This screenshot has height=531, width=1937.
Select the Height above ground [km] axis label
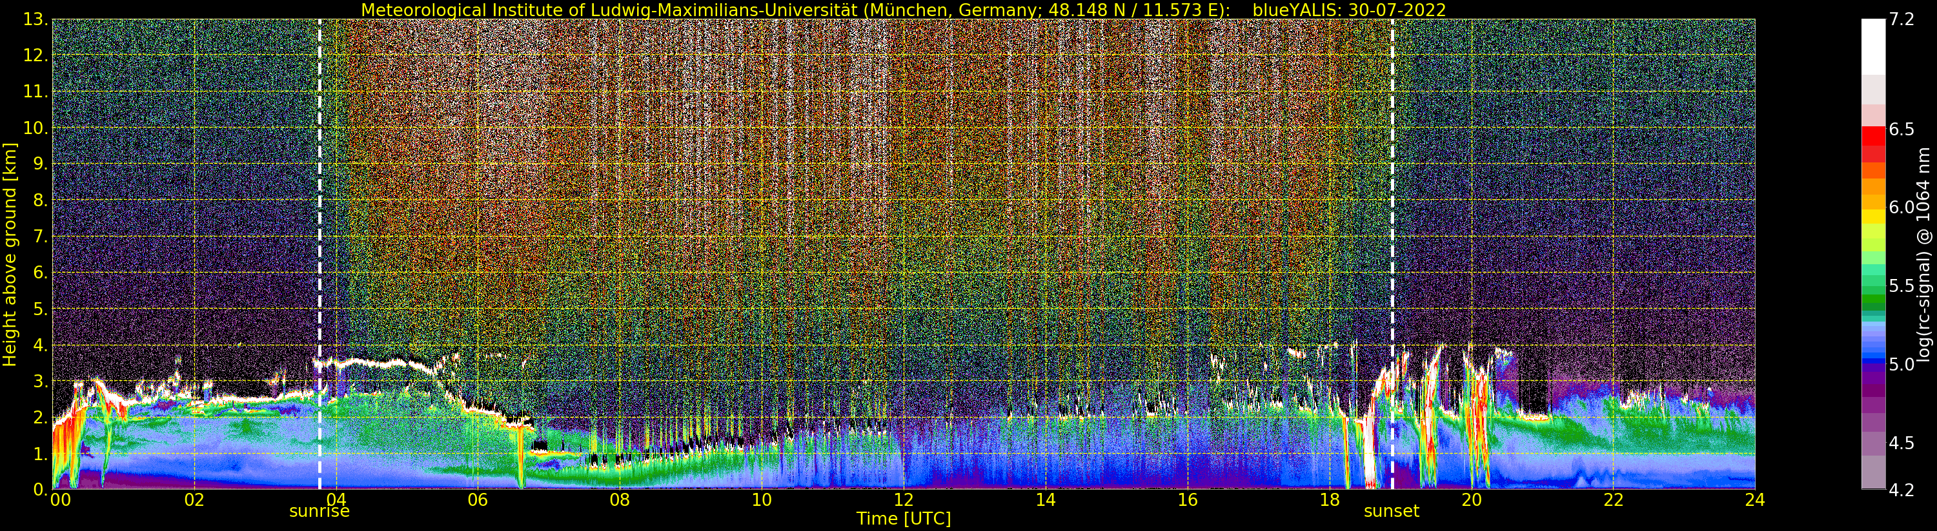click(x=10, y=255)
